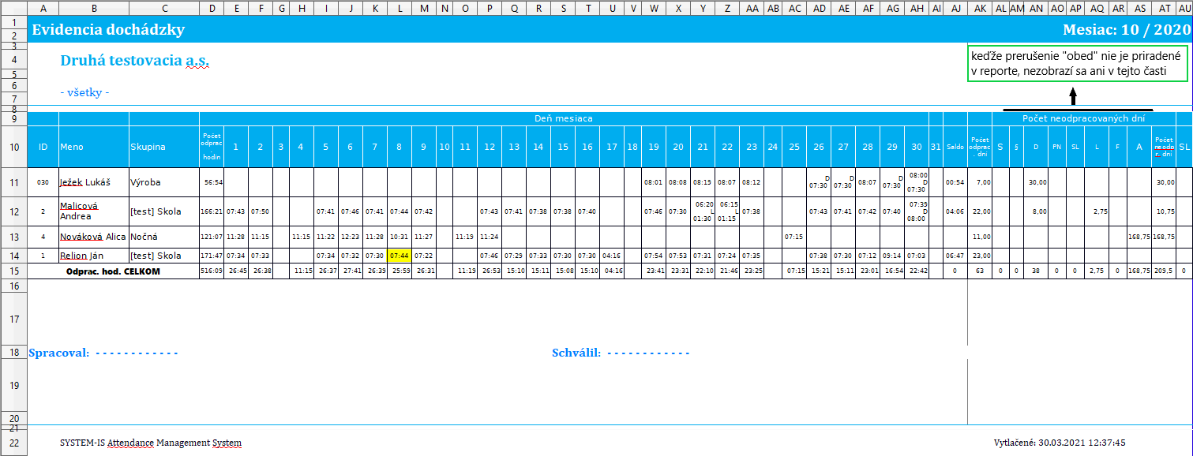Image resolution: width=1193 pixels, height=456 pixels.
Task: Select the hours total '166:21' cell
Action: (212, 211)
